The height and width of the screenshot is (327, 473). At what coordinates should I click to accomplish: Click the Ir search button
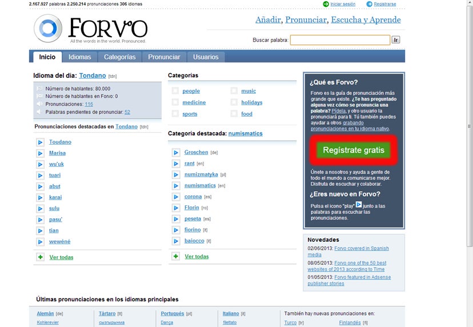395,40
